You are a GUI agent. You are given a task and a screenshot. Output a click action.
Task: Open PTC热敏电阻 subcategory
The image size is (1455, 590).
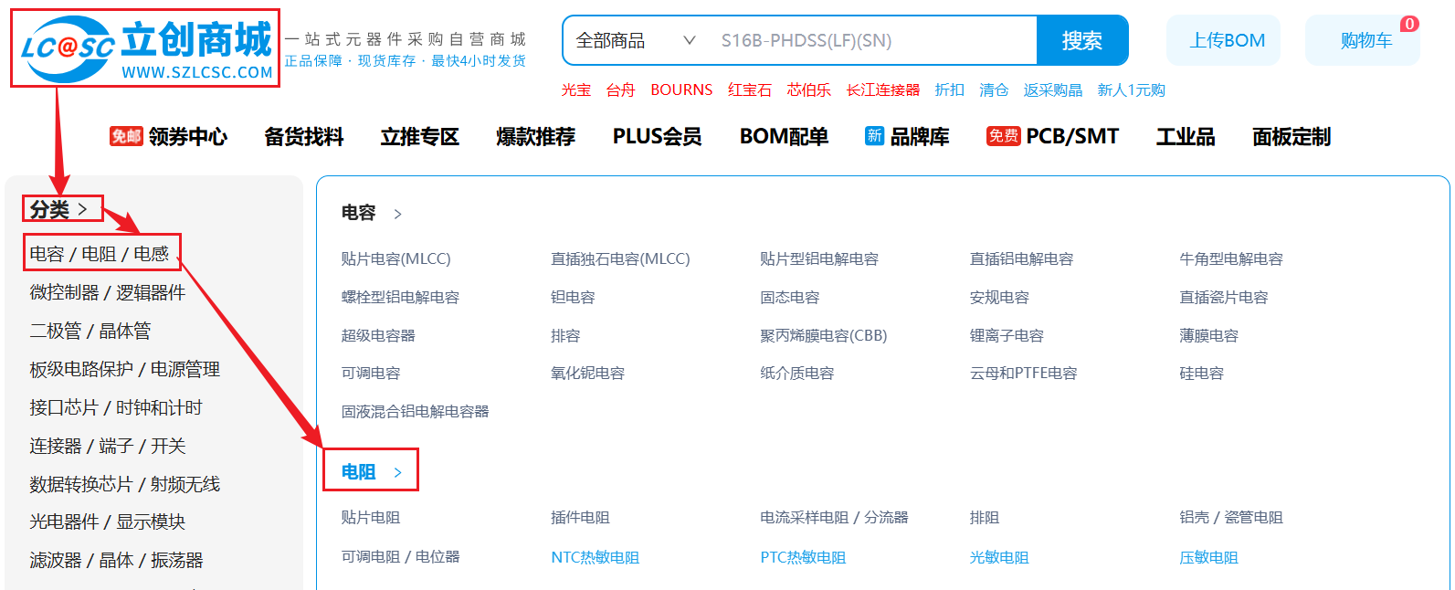pyautogui.click(x=803, y=557)
